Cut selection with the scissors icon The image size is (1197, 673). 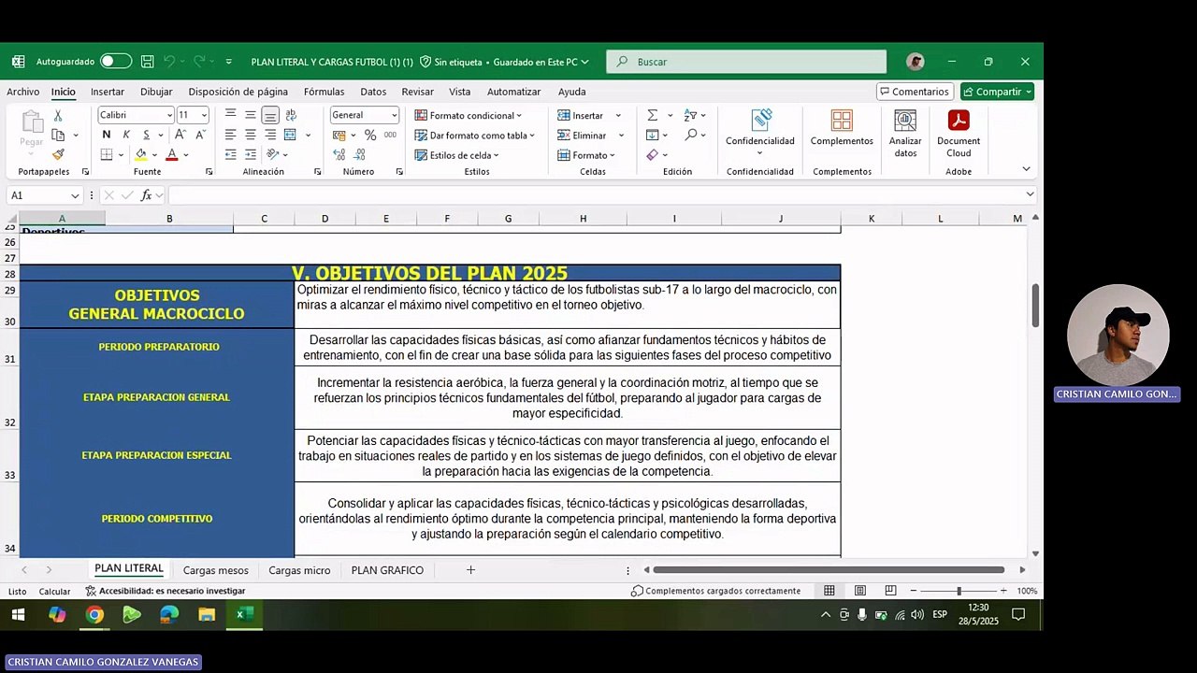tap(58, 115)
